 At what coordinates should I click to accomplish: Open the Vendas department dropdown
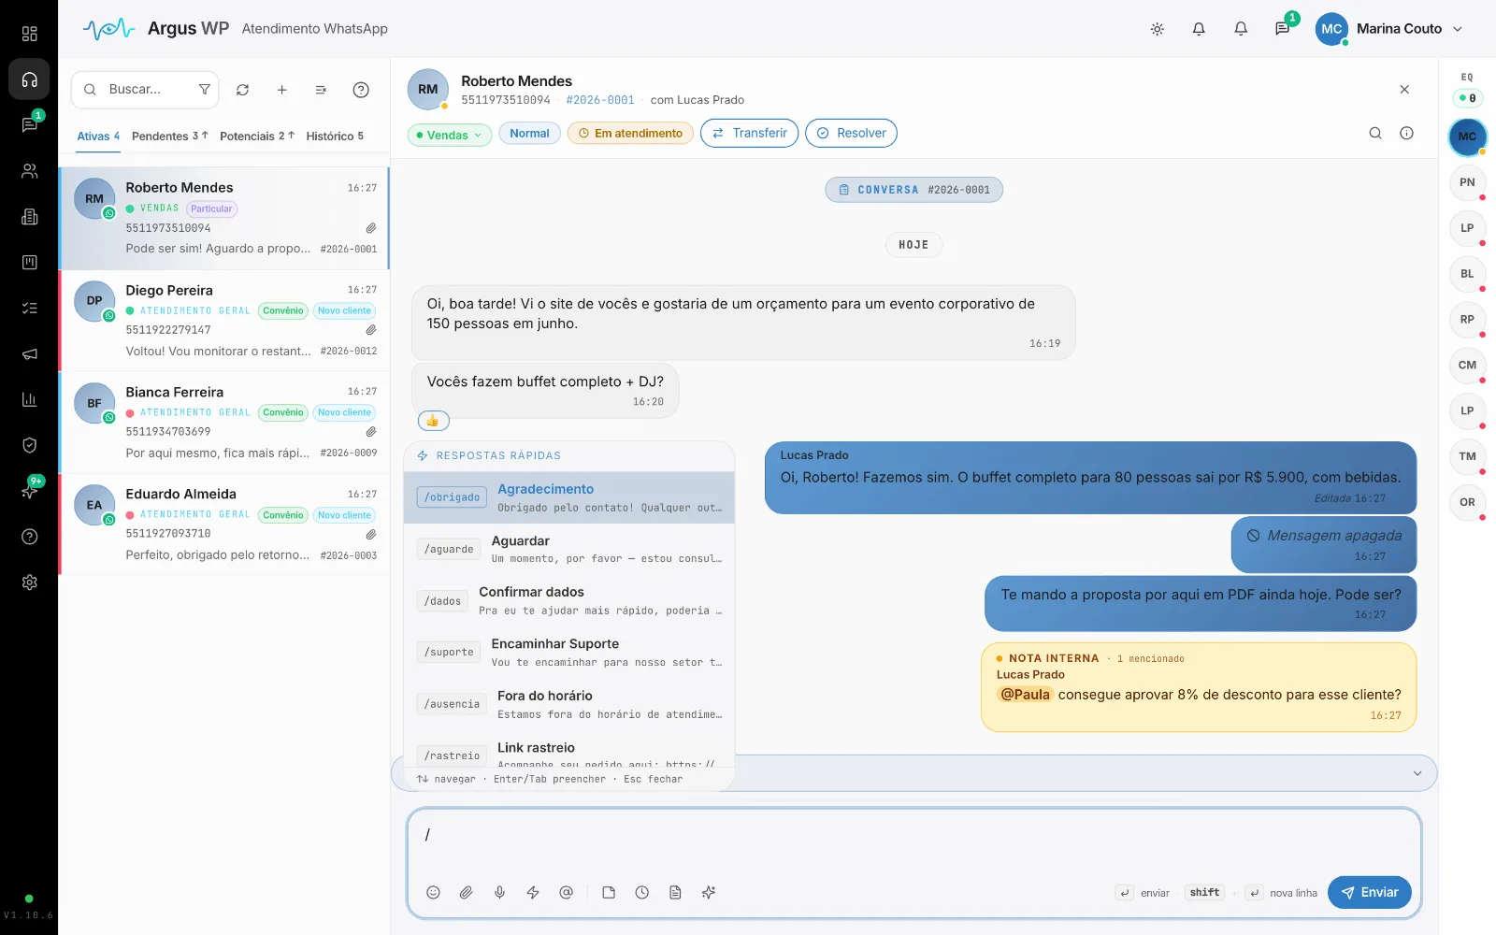(x=450, y=135)
